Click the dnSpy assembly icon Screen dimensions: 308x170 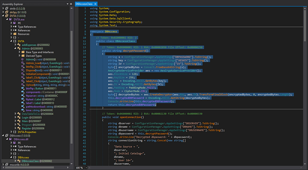7,12
